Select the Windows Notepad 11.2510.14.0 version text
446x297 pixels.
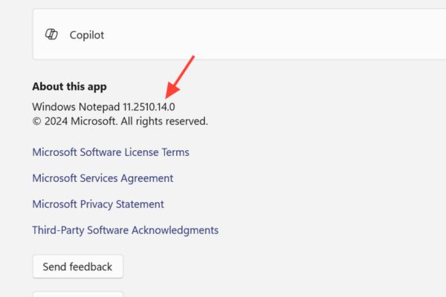point(103,107)
